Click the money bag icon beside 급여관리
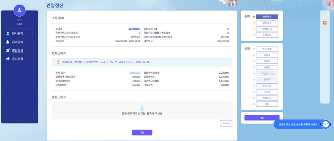This screenshot has height=141, width=334. click(8, 42)
